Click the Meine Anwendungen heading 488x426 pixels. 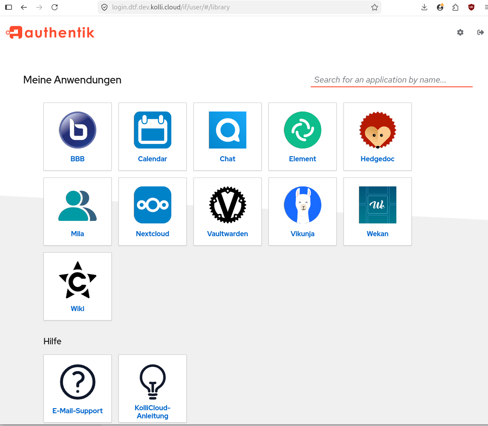(x=72, y=80)
